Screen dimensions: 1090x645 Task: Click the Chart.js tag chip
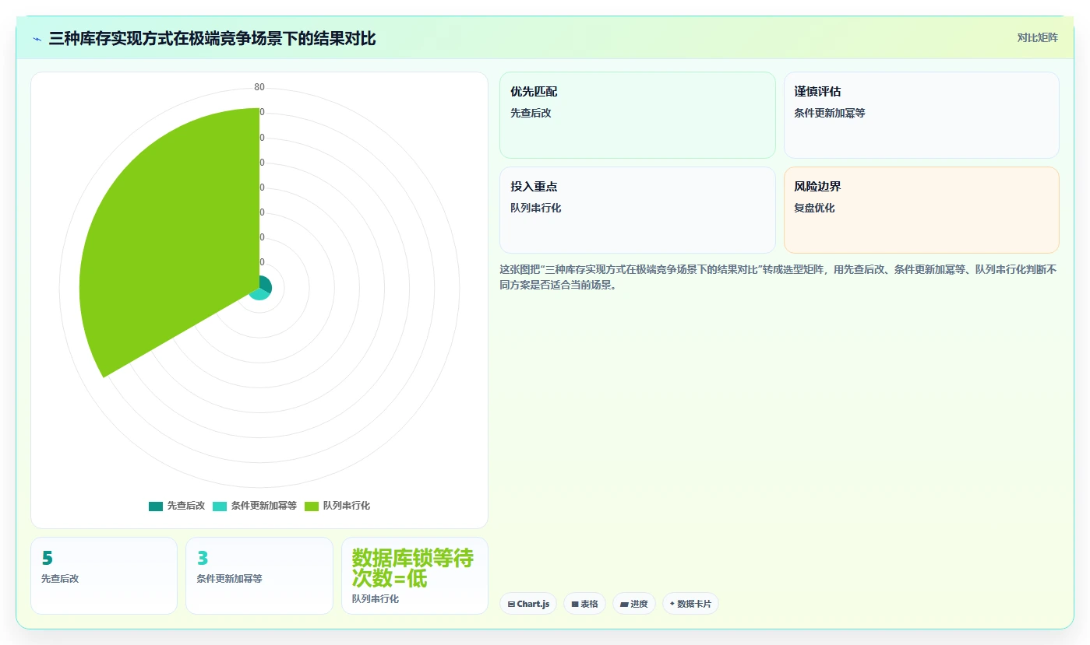[x=528, y=604]
